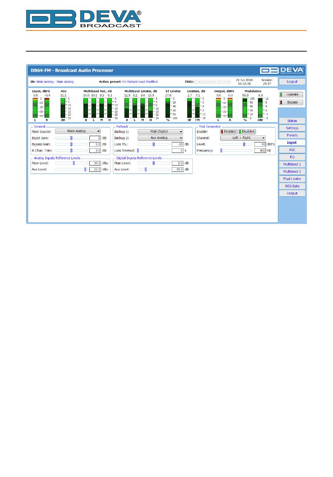Click the Test Generator Level -10 dBFS field
The height and width of the screenshot is (477, 333).
(260, 145)
